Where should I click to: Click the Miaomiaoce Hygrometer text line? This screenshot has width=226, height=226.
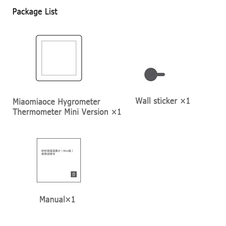point(56,102)
